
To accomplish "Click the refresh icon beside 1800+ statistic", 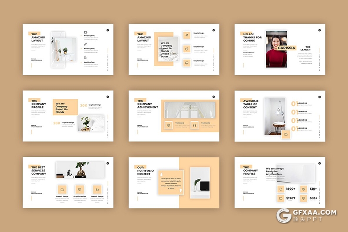I will pyautogui.click(x=281, y=189).
